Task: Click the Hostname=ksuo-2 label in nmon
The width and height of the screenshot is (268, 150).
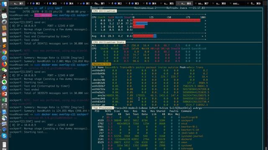Action: coord(145,8)
